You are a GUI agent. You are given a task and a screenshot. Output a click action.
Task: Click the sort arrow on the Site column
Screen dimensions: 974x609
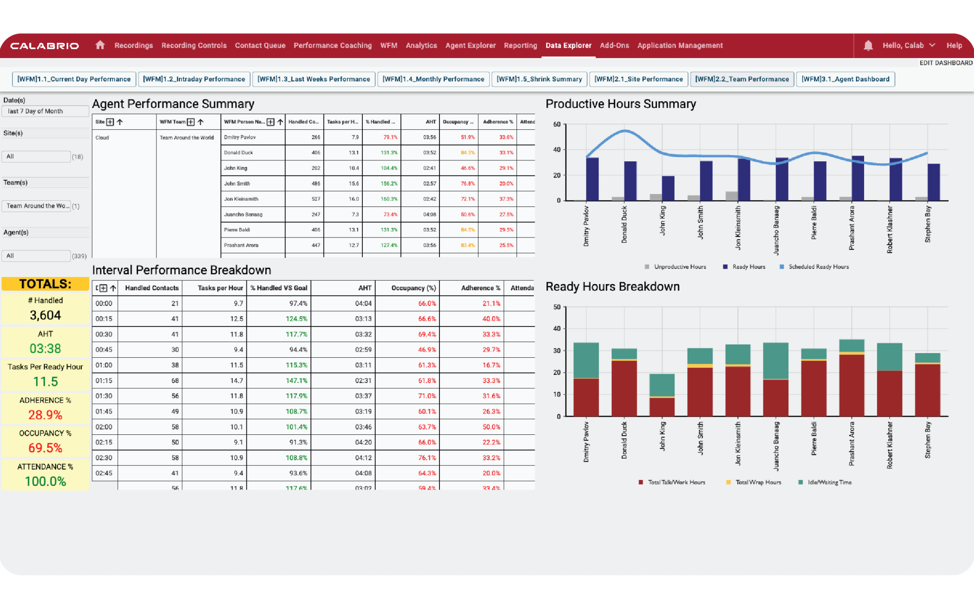point(120,122)
